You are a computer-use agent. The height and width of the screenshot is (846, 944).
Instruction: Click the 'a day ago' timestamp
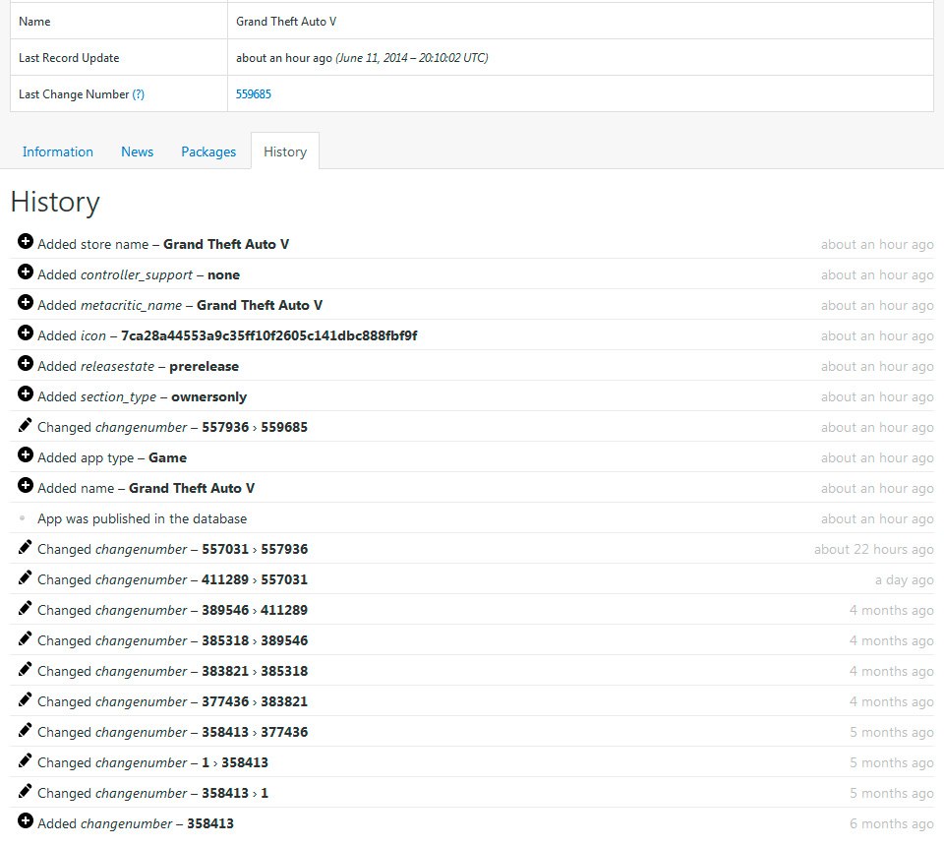[x=905, y=579]
